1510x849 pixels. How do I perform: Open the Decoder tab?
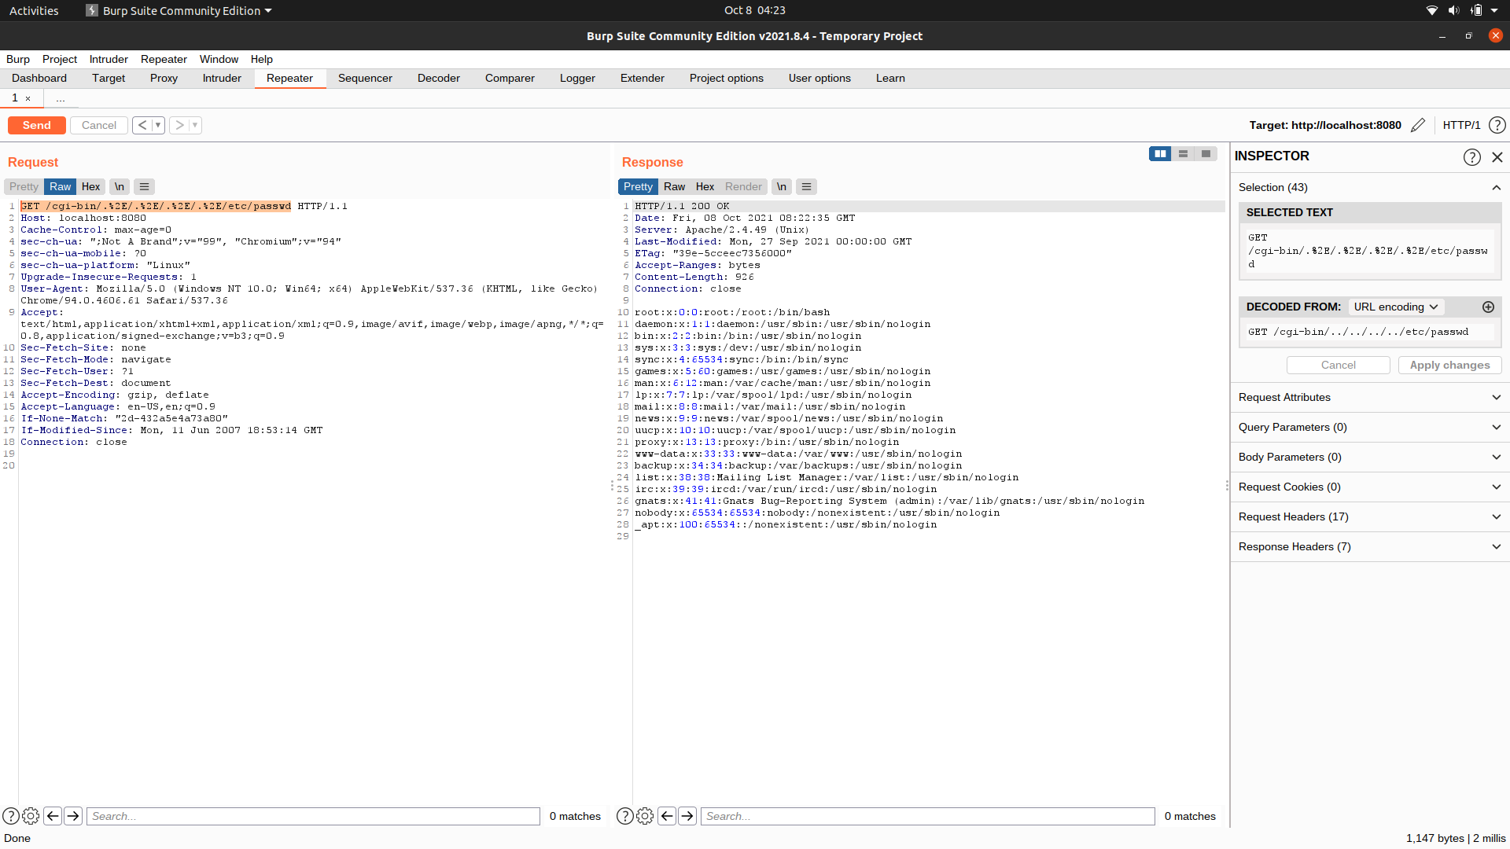439,78
